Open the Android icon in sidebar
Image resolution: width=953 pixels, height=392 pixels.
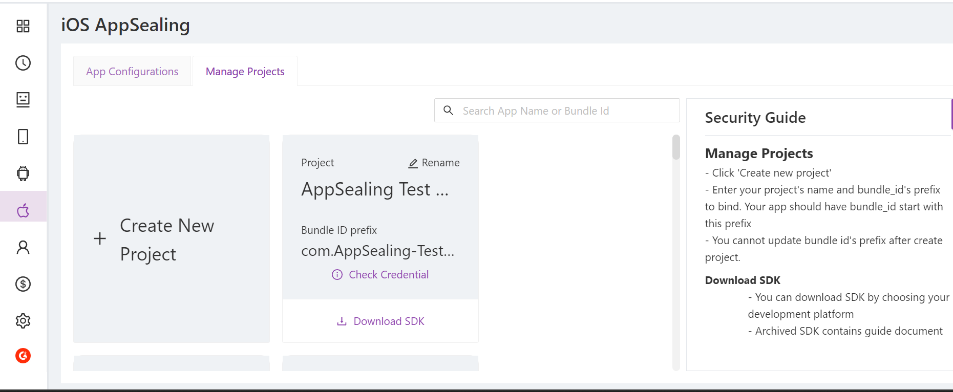(23, 173)
